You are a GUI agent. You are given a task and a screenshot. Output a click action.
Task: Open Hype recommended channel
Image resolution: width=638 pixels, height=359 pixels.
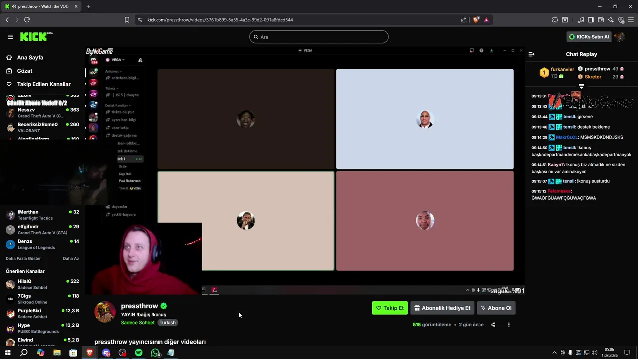point(42,328)
